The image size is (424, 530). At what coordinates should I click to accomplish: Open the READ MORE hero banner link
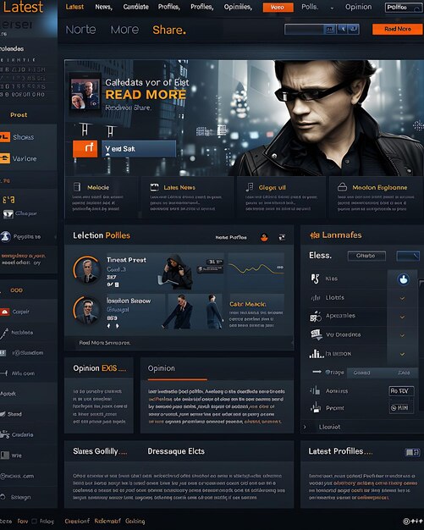(146, 95)
